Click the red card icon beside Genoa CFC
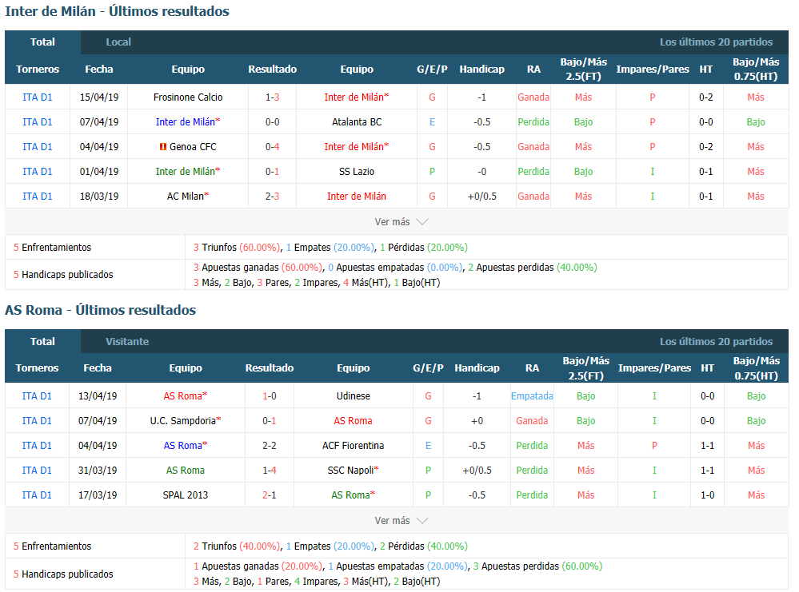 coord(163,147)
